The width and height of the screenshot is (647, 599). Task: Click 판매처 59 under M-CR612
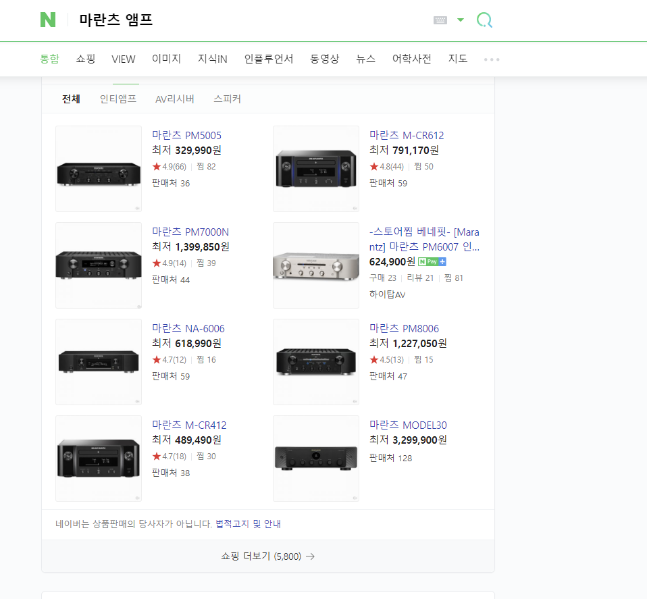tap(388, 183)
